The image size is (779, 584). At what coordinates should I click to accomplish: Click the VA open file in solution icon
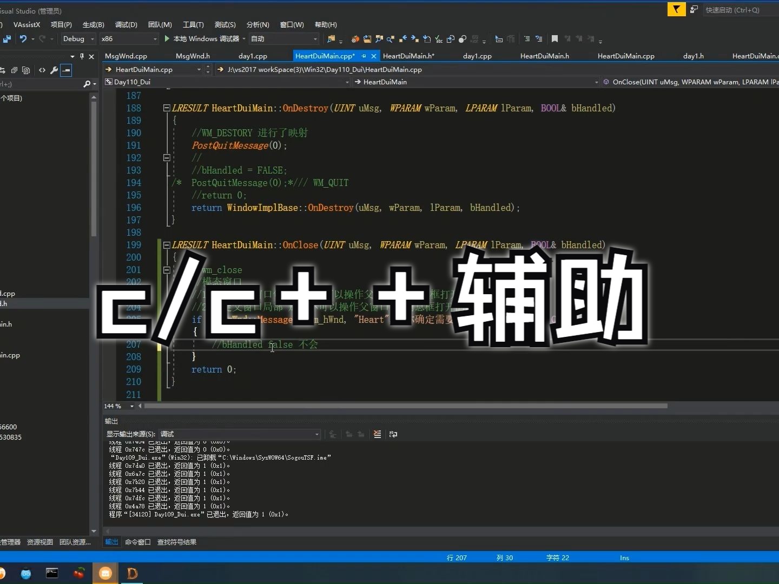pyautogui.click(x=367, y=39)
